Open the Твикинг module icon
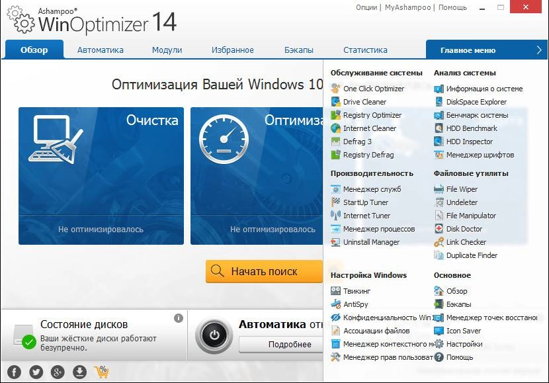 [335, 291]
